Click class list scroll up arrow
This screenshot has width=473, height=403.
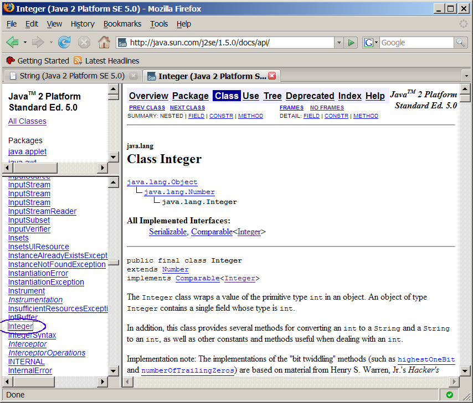pyautogui.click(x=114, y=182)
